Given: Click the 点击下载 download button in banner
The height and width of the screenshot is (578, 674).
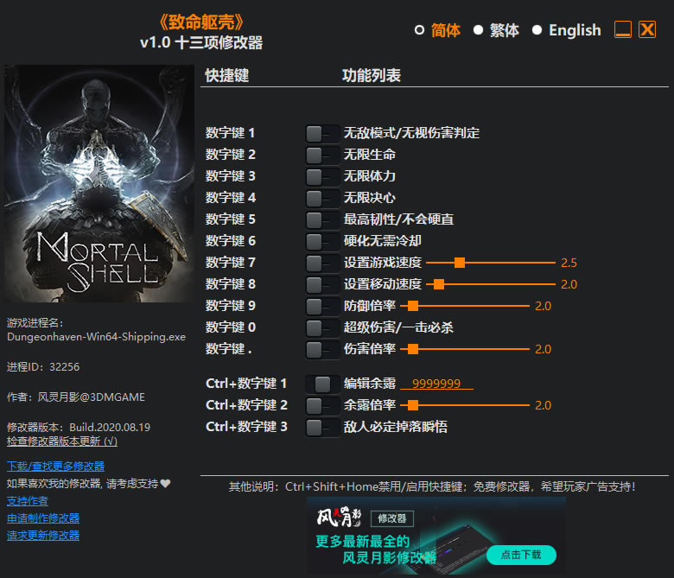Looking at the screenshot, I should [x=521, y=555].
